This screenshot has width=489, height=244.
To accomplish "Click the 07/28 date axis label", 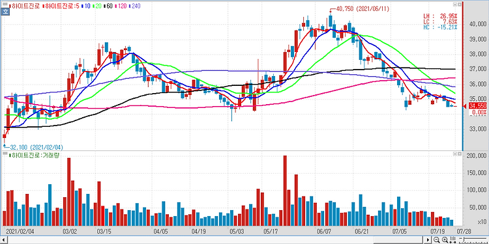I will [x=464, y=232].
